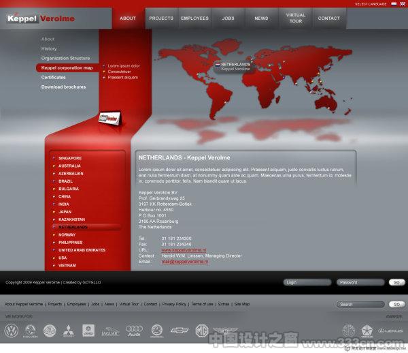Click the Chevrolet bowtie logo

180,331
